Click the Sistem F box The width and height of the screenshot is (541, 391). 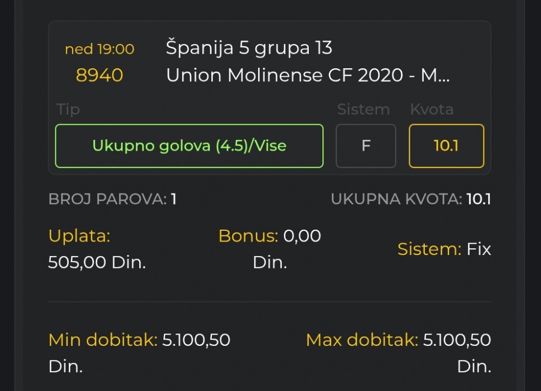366,146
